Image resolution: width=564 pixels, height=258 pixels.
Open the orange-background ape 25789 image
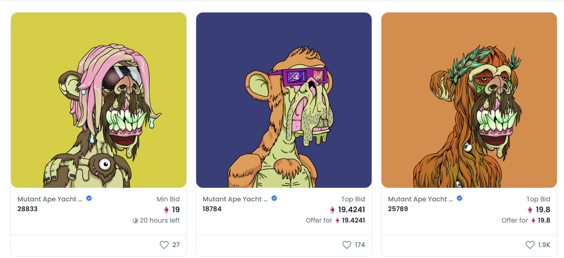[x=469, y=100]
